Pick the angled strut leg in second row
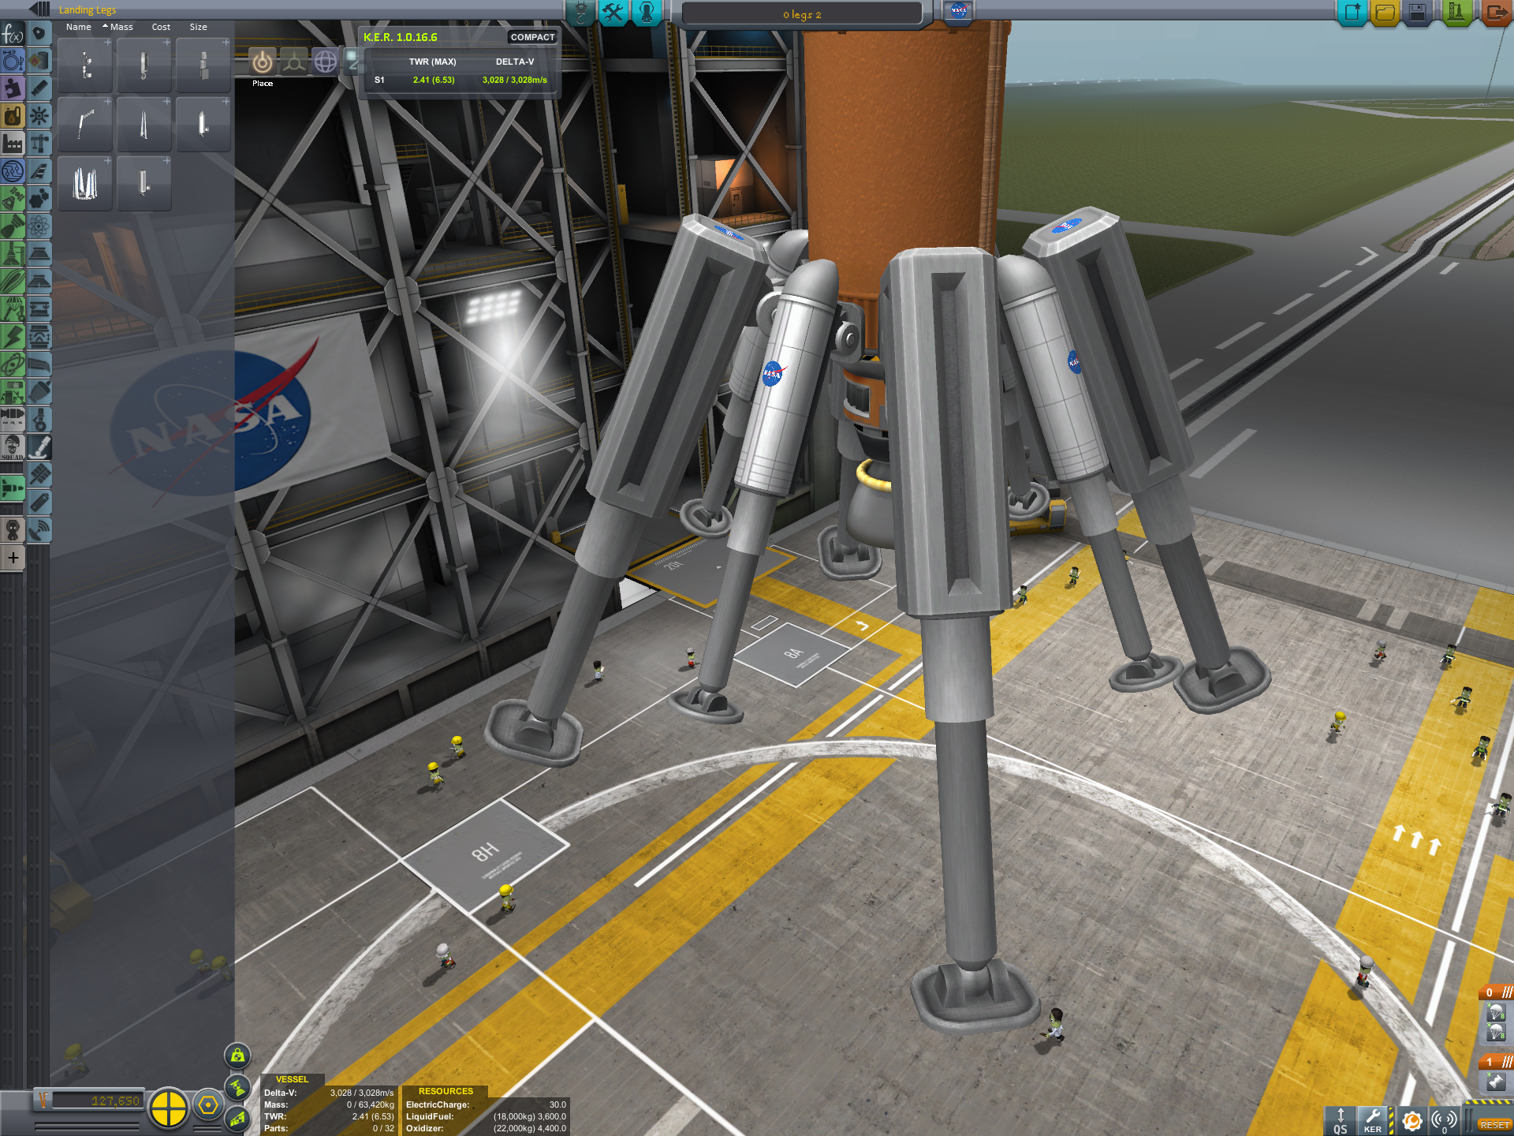Viewport: 1514px width, 1136px height. (x=85, y=124)
